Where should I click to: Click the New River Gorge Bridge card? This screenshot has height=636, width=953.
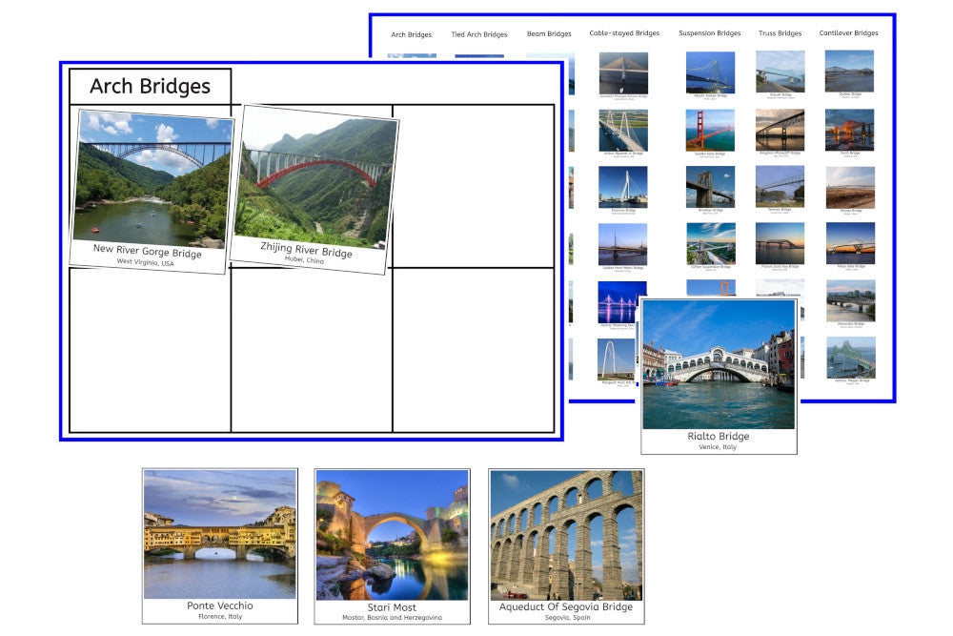pos(153,191)
